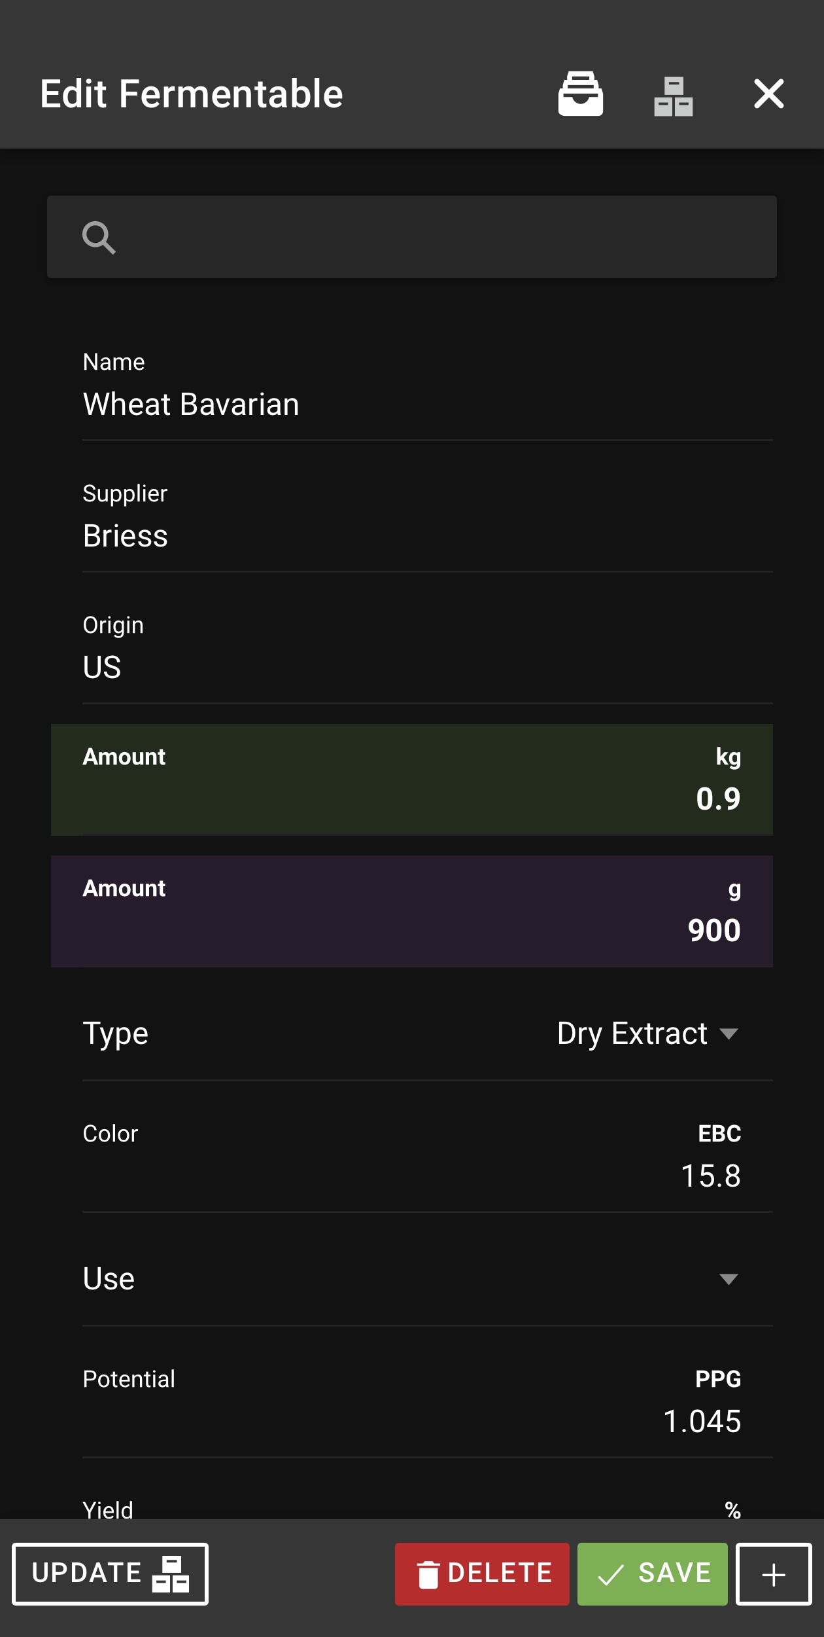Click the trash icon on Delete button
The width and height of the screenshot is (824, 1637).
click(x=428, y=1574)
